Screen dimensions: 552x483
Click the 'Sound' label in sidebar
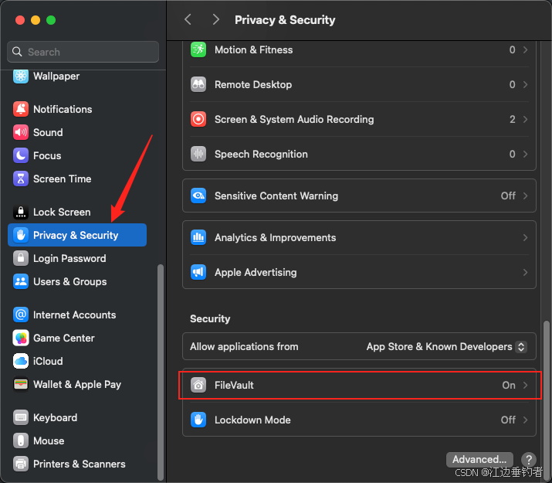48,132
